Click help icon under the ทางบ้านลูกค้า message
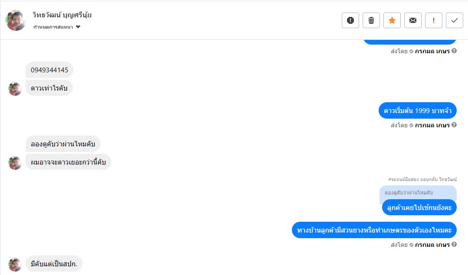This screenshot has width=468, height=275. pos(454,244)
